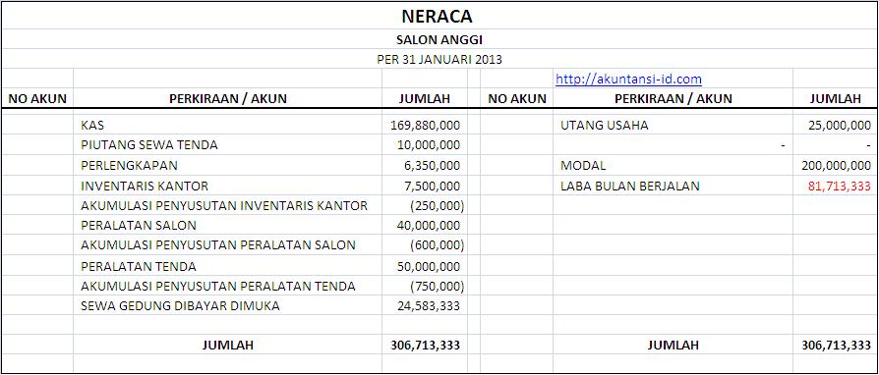Select the left-side NO AKUN header

point(37,99)
